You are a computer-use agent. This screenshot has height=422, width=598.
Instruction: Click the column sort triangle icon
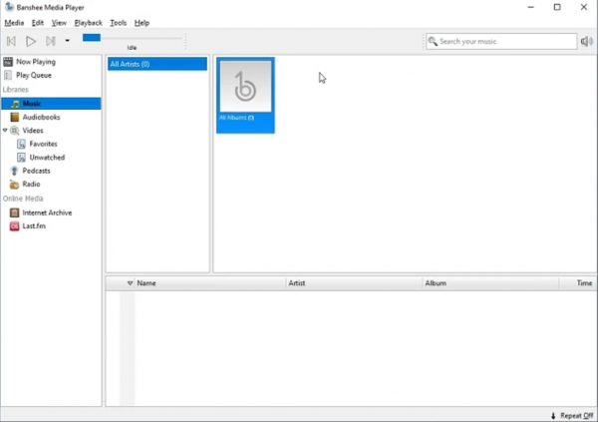tap(130, 283)
